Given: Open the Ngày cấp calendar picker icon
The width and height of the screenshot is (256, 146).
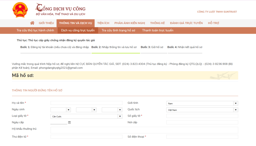Looking at the screenshot, I should tap(69, 122).
